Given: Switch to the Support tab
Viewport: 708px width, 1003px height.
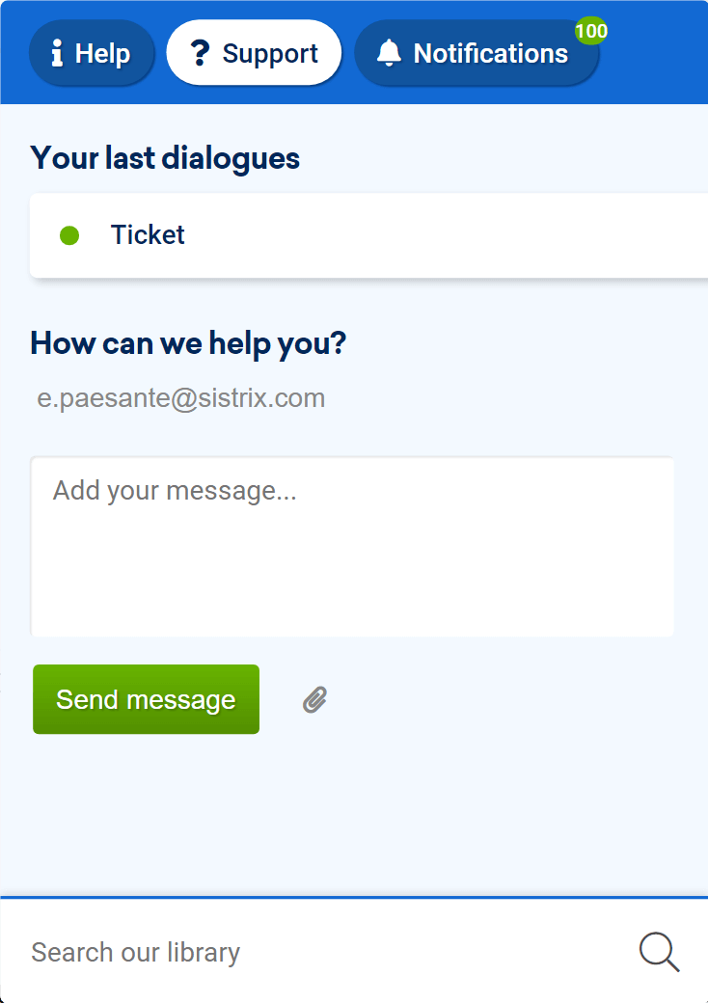Looking at the screenshot, I should 254,52.
